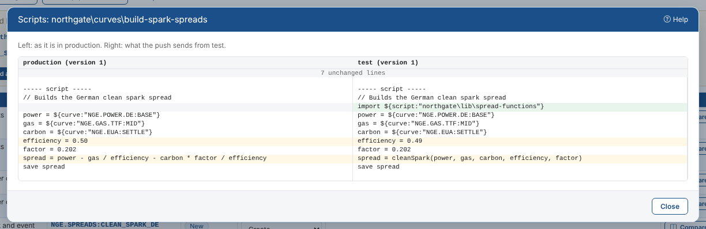Click production comment "Builds the German clean spark spread"
This screenshot has width=706, height=229.
tap(97, 98)
